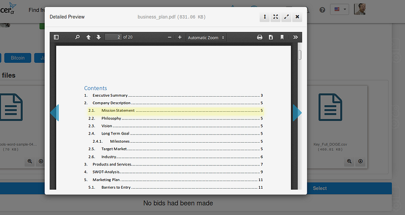This screenshot has height=215, width=405.
Task: Open the language flag dropdown
Action: [x=339, y=10]
